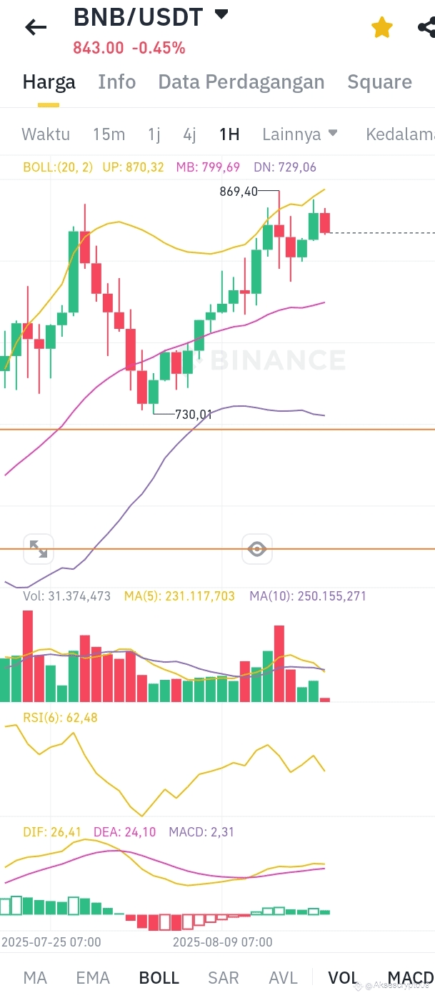Choose the 1H timeframe

[229, 134]
